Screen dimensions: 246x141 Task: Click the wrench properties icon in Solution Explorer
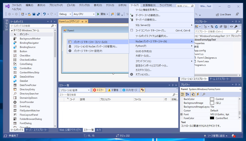click(x=236, y=27)
